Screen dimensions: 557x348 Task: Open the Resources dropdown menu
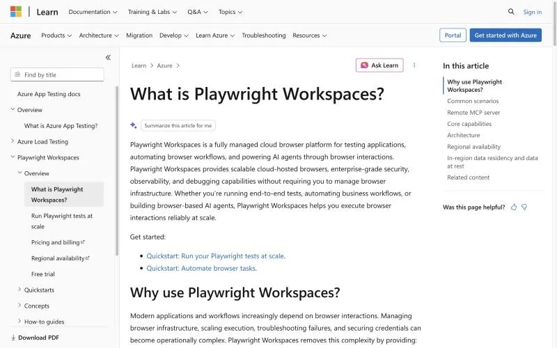click(309, 35)
